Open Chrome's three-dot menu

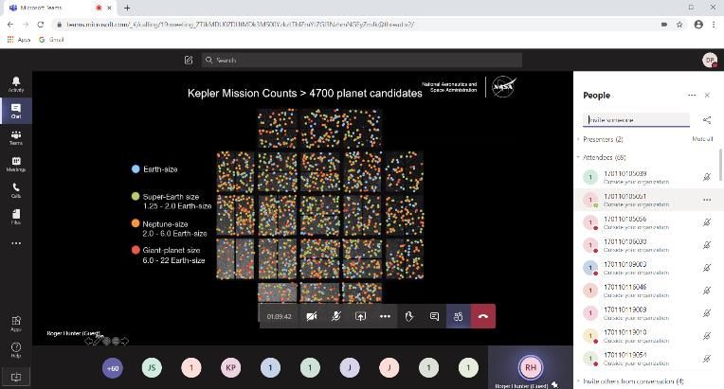click(x=715, y=25)
